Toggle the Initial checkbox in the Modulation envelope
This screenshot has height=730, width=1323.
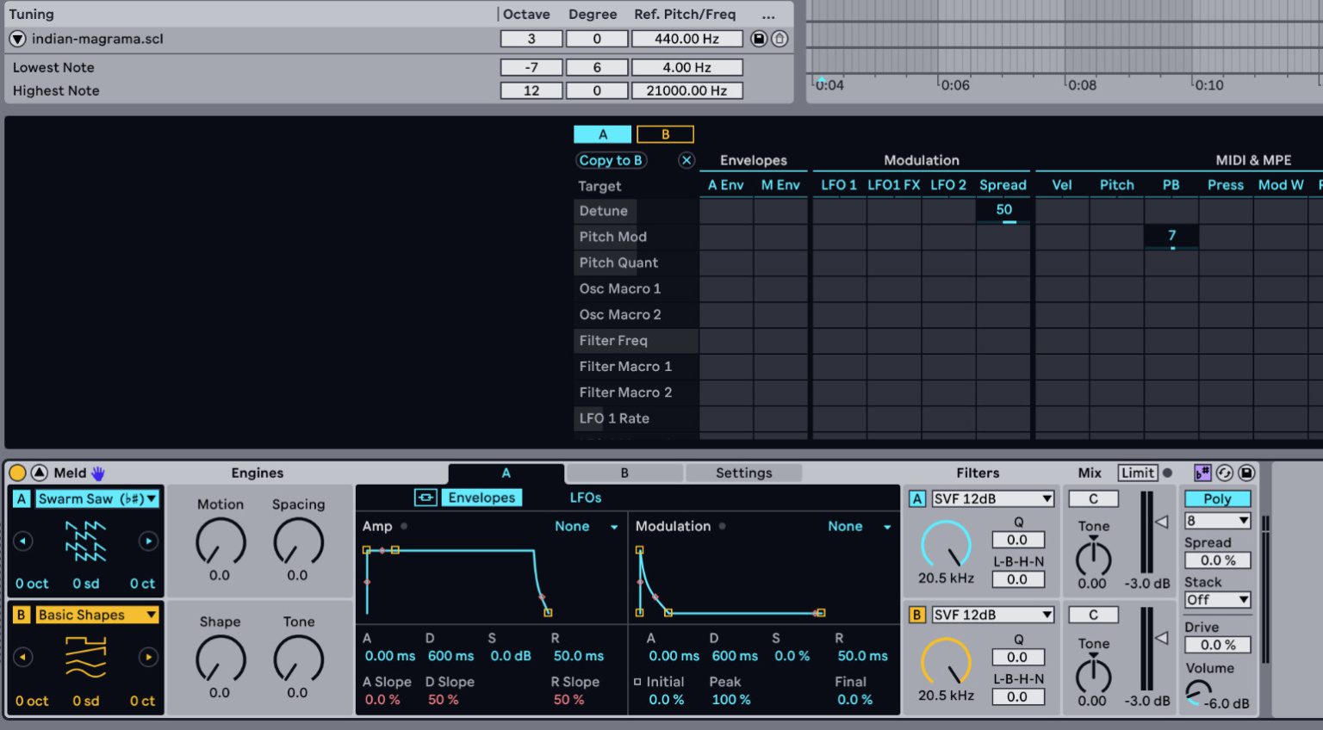point(638,682)
